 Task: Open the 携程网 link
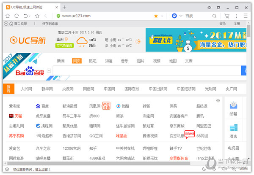pyautogui.click(x=44, y=126)
